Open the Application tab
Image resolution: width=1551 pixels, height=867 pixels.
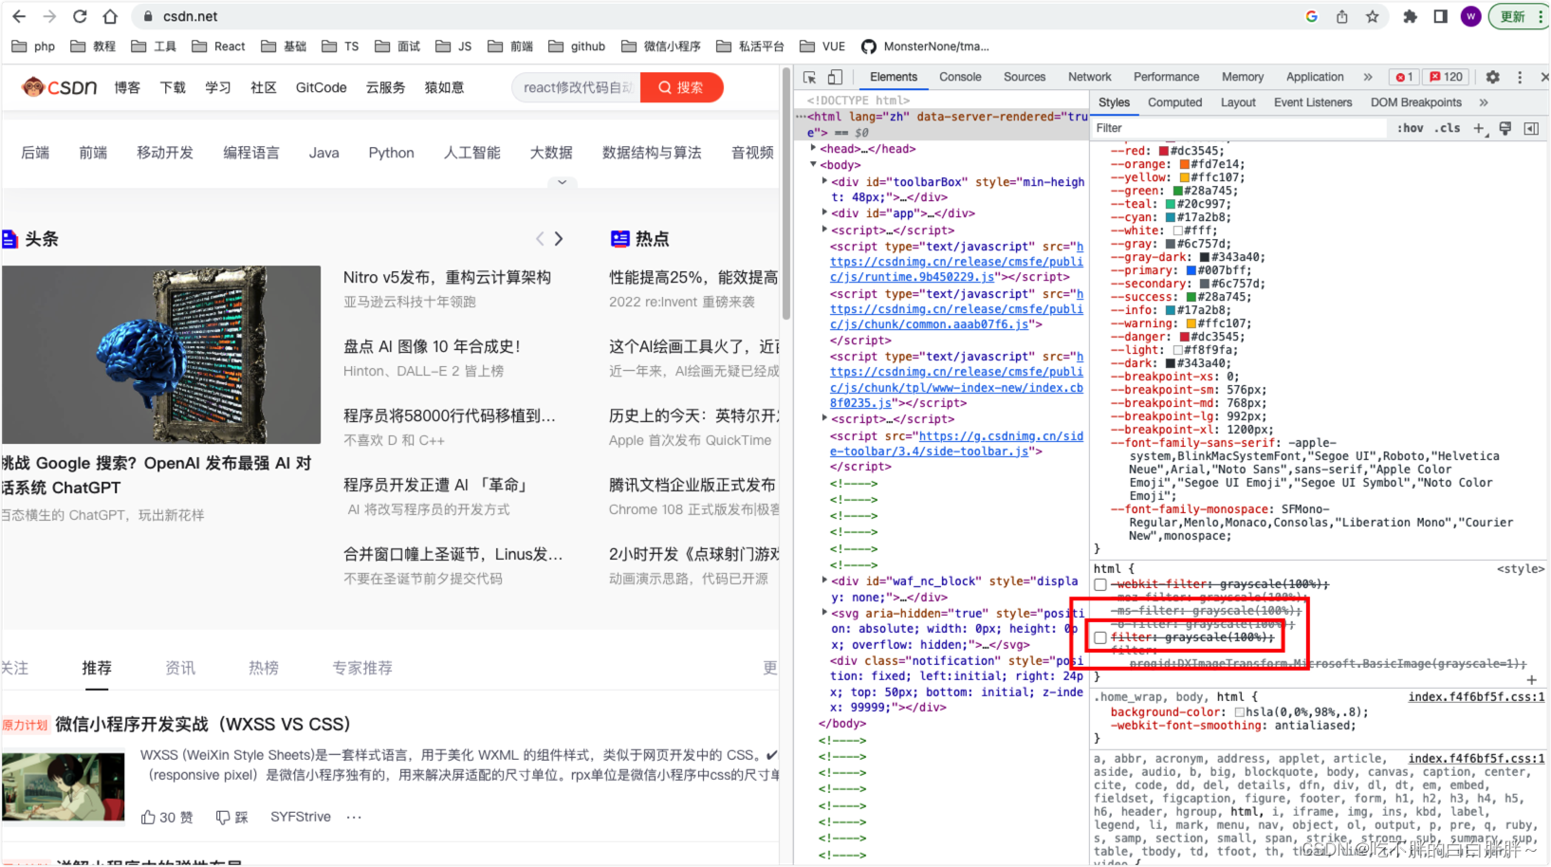point(1315,77)
